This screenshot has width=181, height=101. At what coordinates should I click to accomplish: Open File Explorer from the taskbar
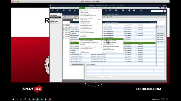[x=33, y=99]
